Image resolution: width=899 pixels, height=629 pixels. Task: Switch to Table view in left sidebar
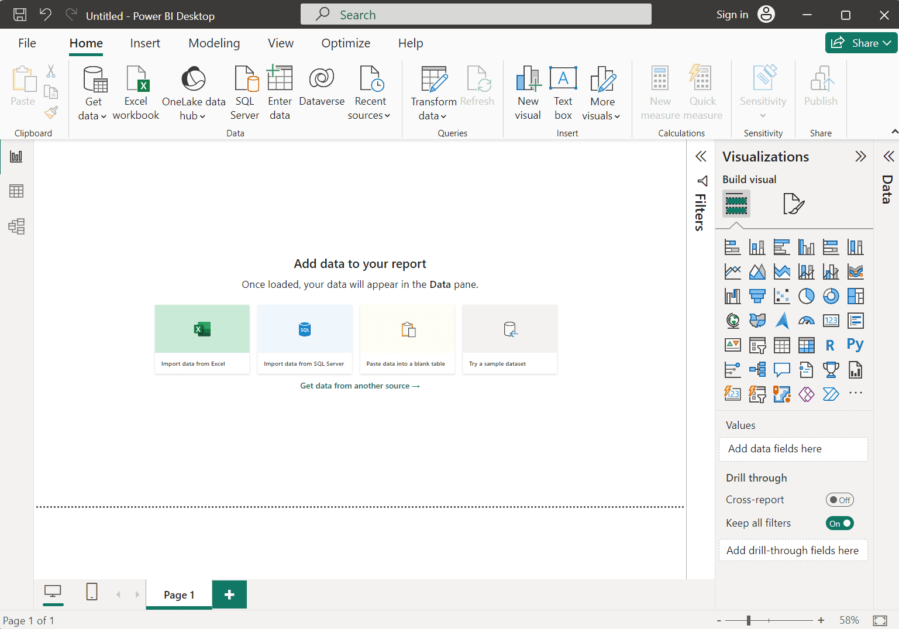16,191
